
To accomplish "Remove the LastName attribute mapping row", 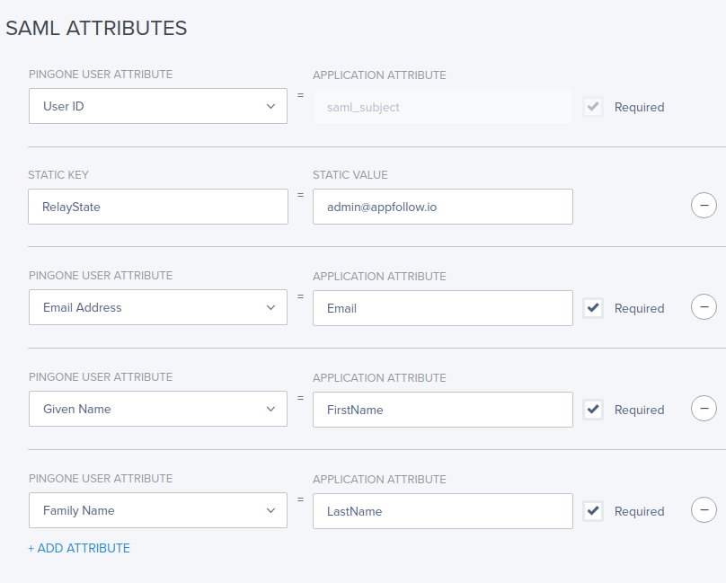I will click(704, 509).
